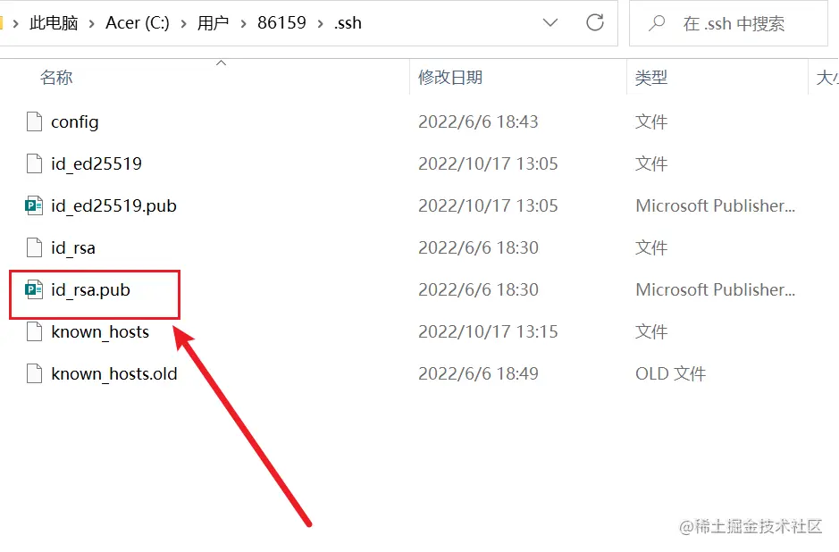Select the id_ed25519.pub file name
The width and height of the screenshot is (839, 552).
[x=114, y=206]
